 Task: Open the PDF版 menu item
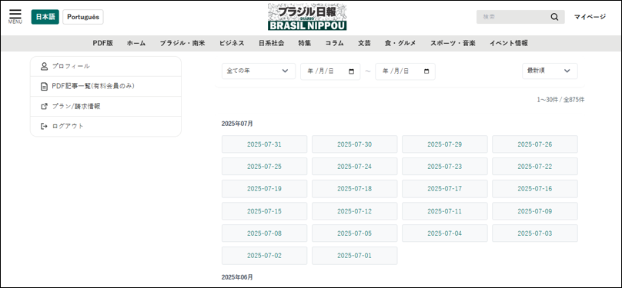102,44
